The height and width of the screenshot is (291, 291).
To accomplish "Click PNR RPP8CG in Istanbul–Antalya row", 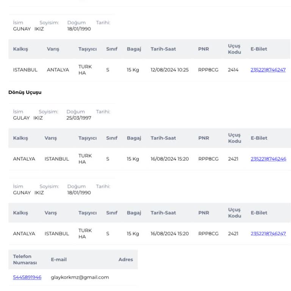I will (x=208, y=70).
